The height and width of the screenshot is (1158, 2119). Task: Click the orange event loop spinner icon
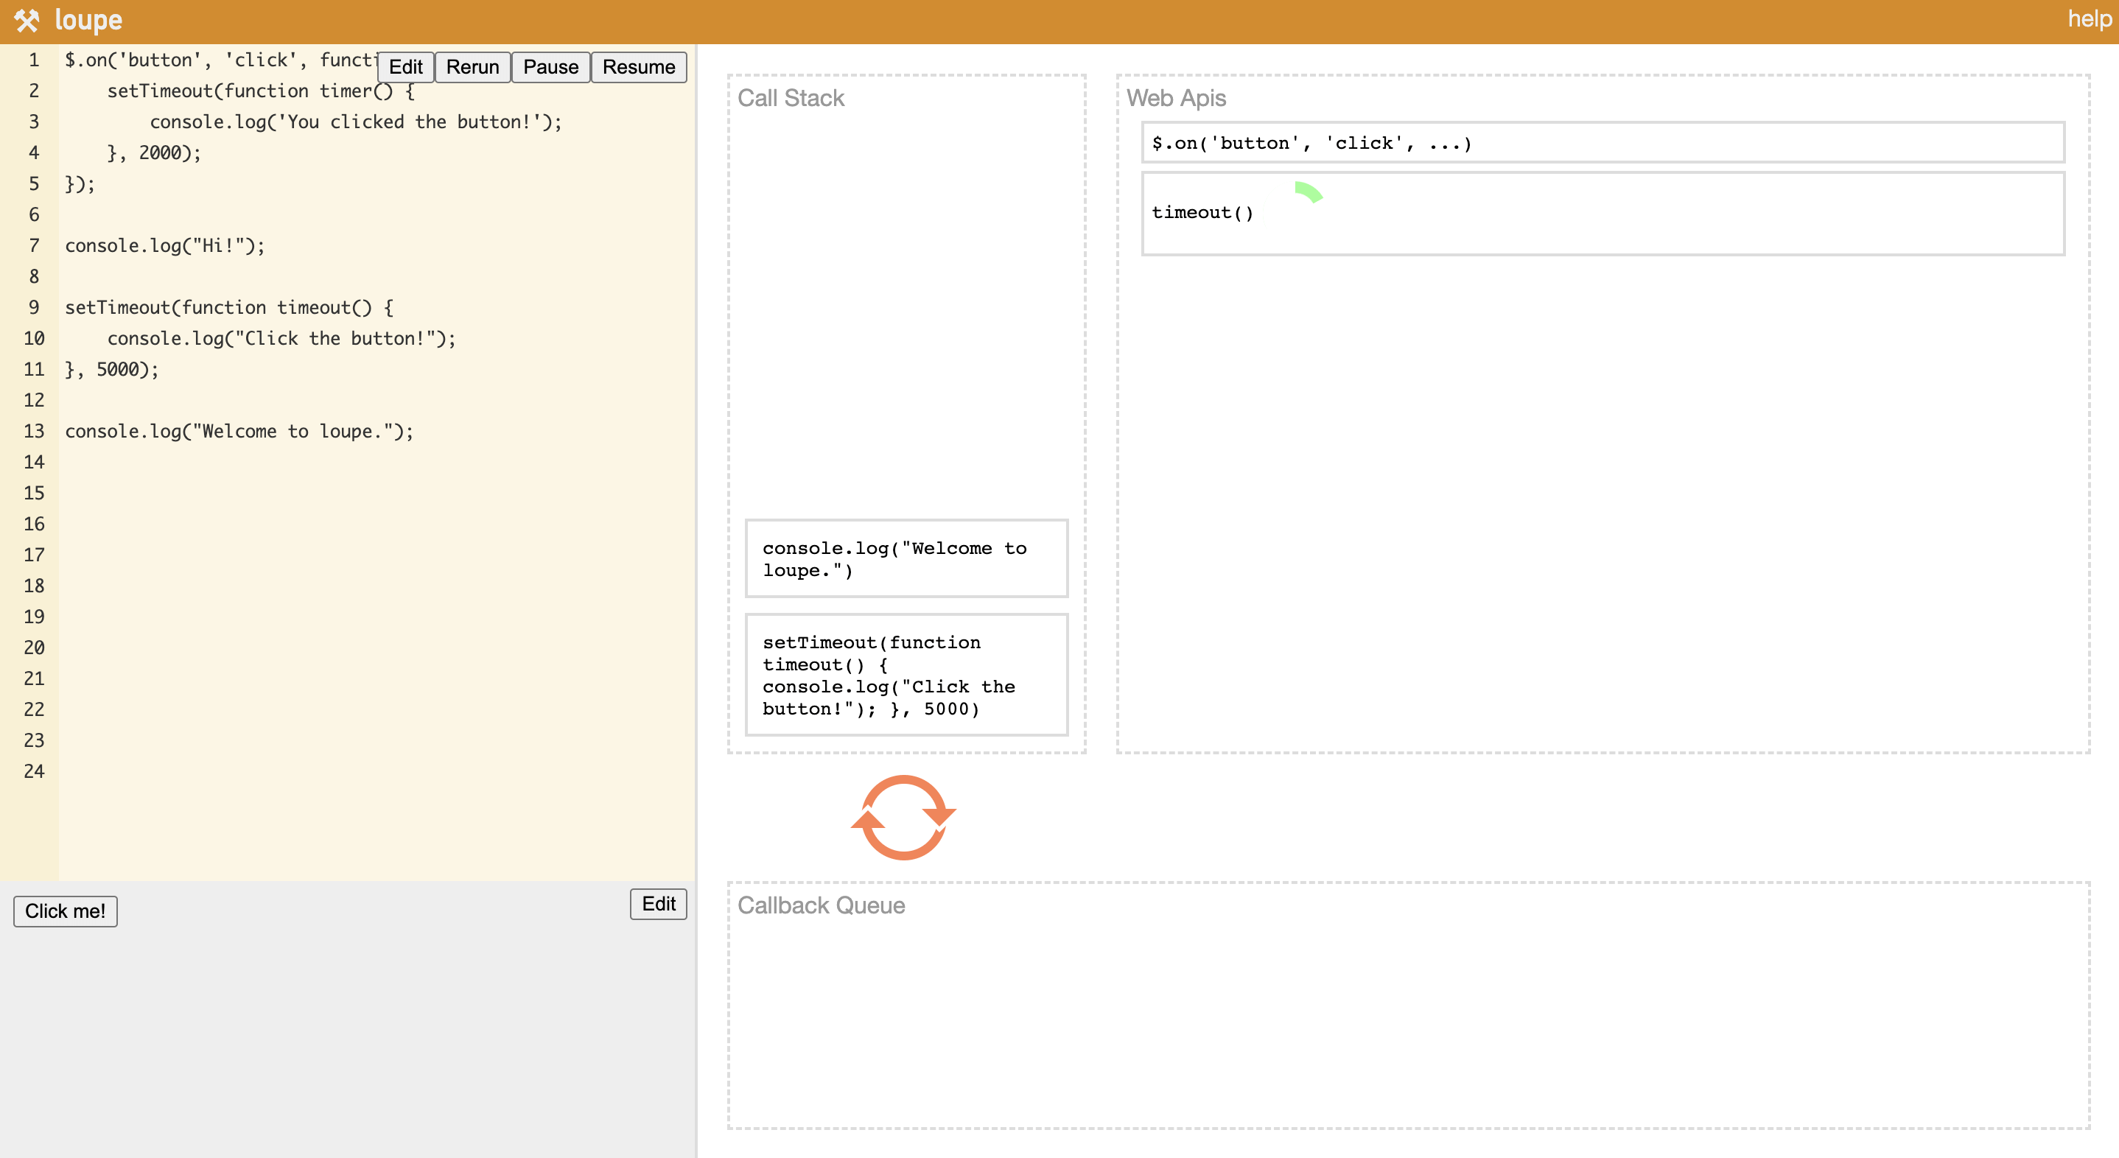pyautogui.click(x=903, y=817)
